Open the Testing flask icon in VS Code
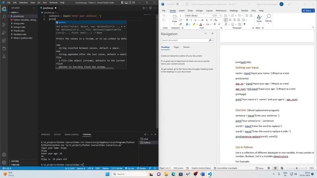This screenshot has height=178, width=317. [4, 56]
